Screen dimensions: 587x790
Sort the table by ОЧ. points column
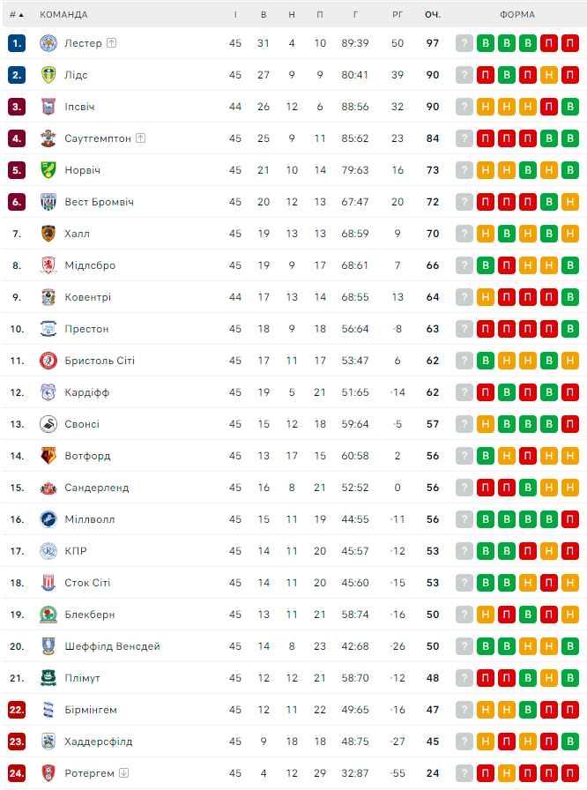(x=432, y=15)
